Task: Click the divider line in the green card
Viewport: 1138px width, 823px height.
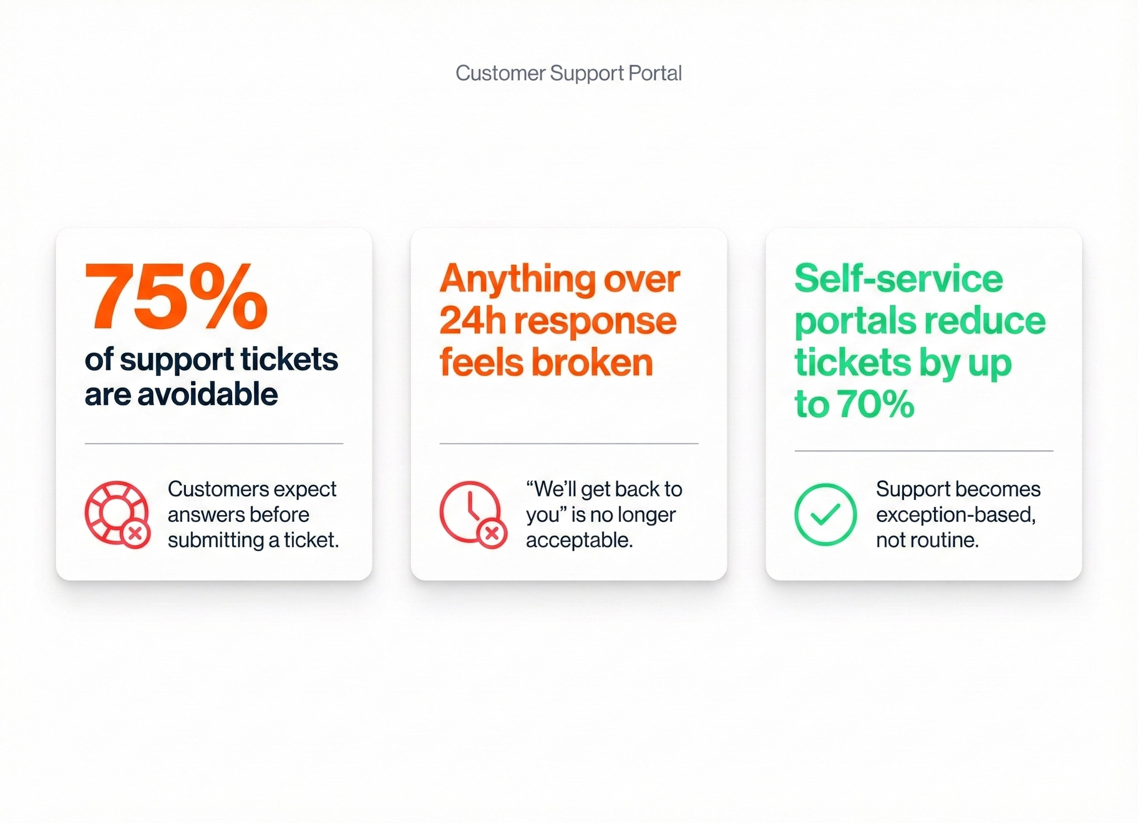Action: [923, 450]
